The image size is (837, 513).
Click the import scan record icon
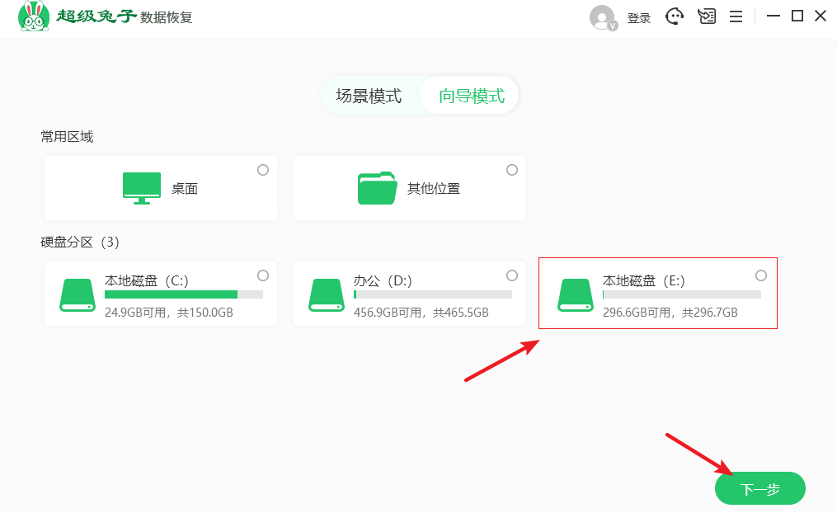point(706,16)
